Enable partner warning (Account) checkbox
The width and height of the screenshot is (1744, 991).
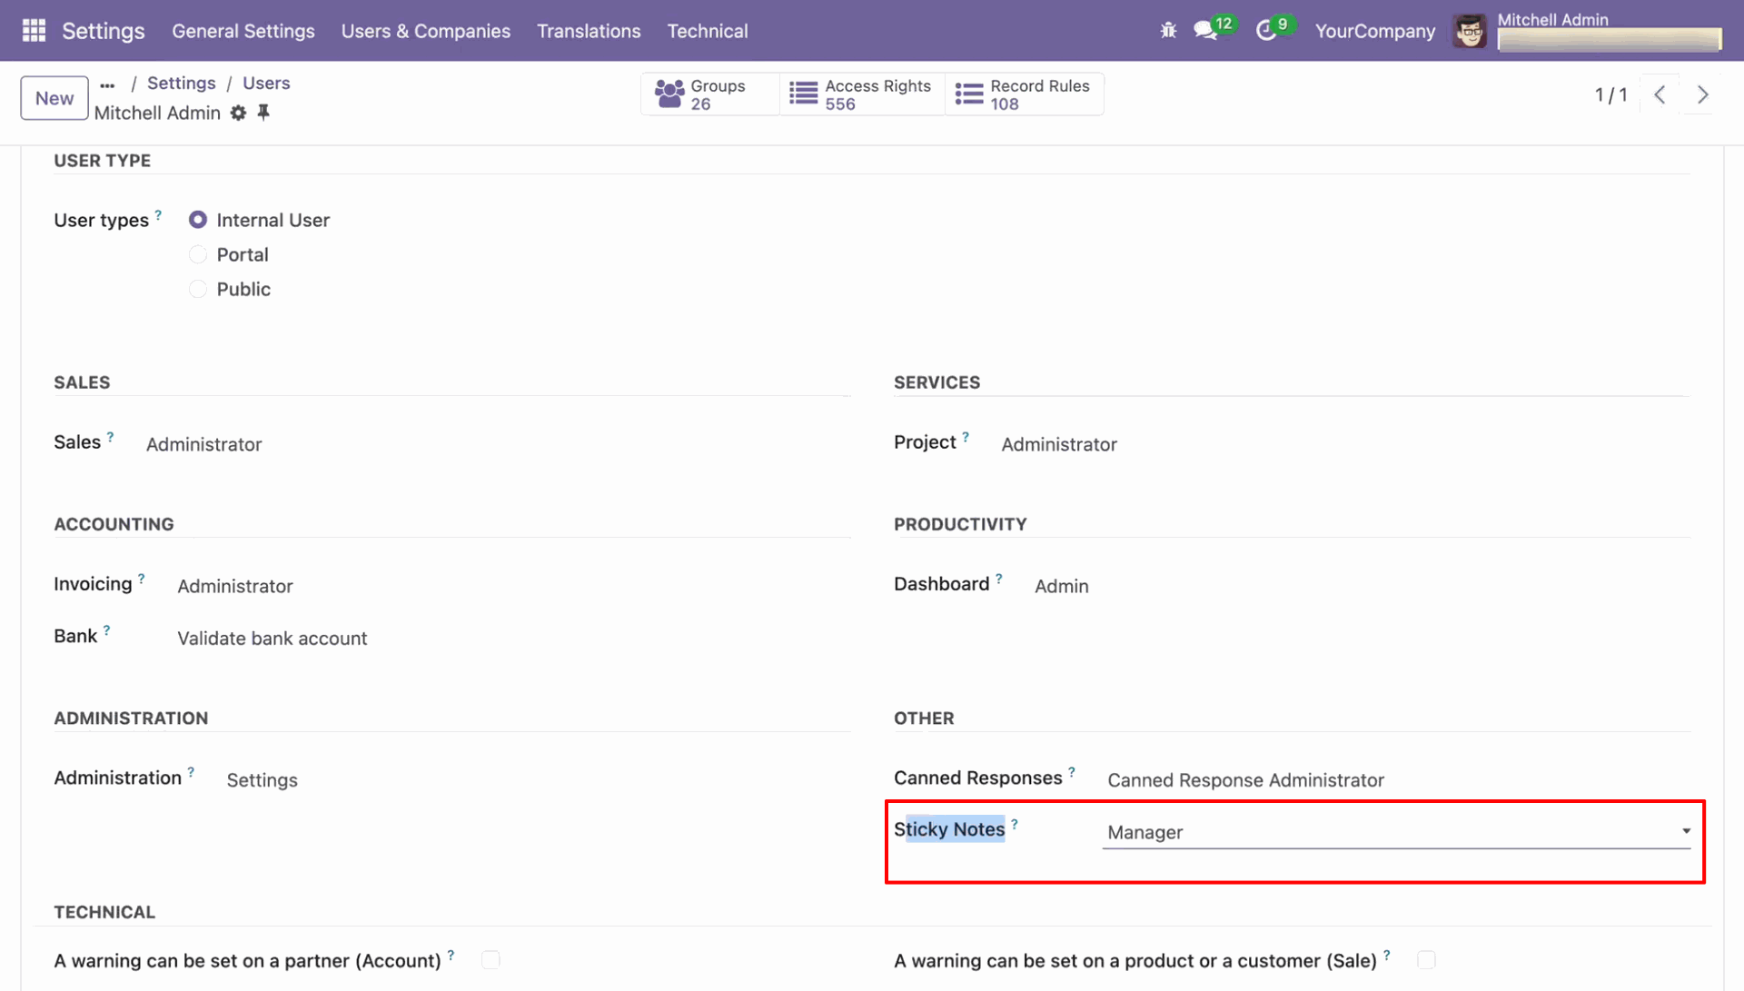(x=490, y=960)
